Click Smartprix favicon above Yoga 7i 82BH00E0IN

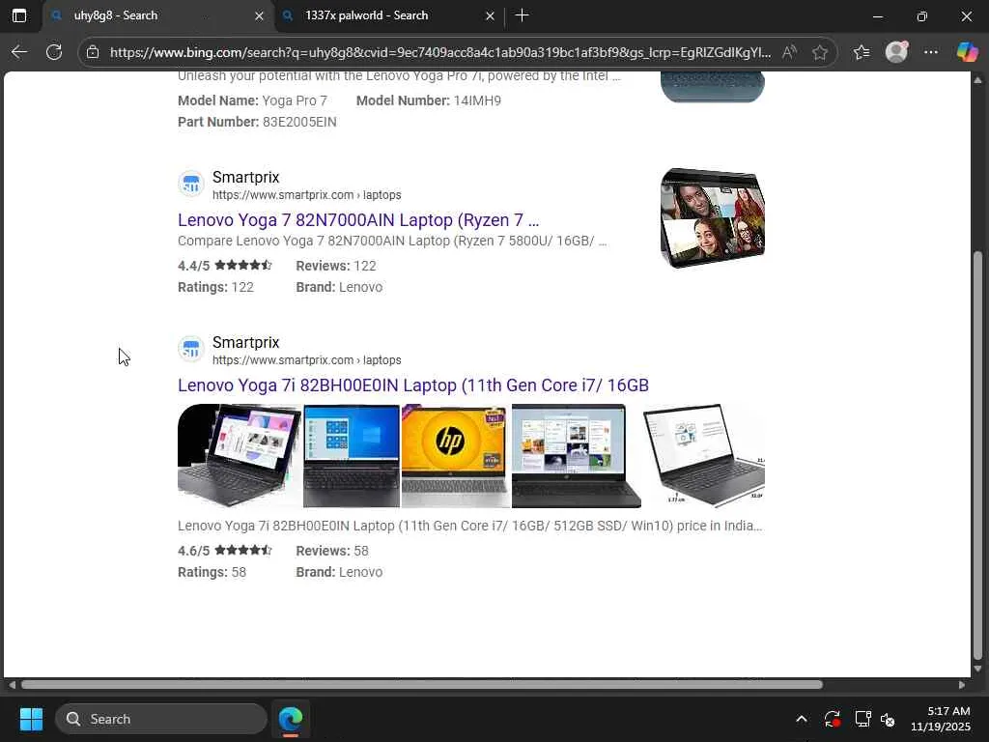click(190, 348)
